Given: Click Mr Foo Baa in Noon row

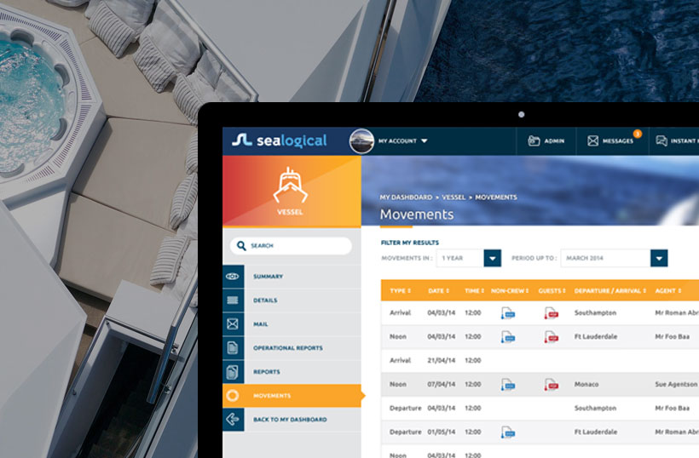Looking at the screenshot, I should (673, 336).
